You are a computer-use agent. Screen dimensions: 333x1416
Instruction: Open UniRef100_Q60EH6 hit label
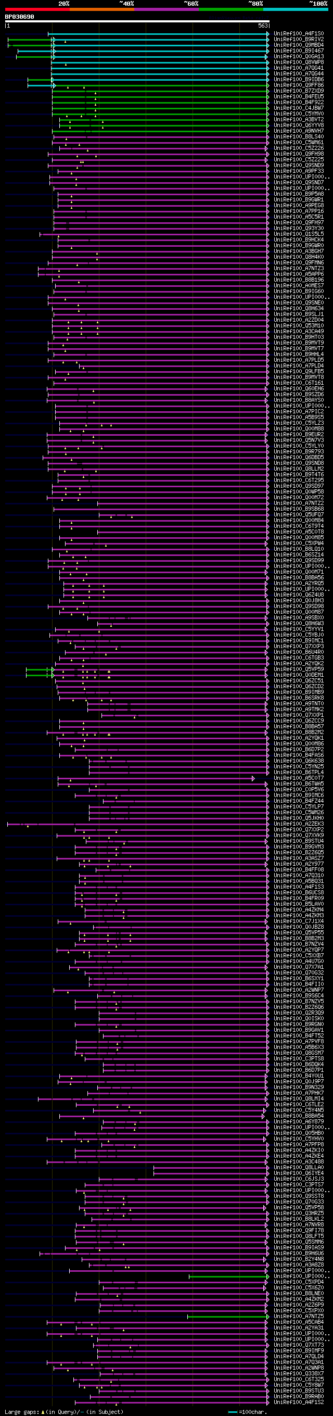pyautogui.click(x=299, y=389)
